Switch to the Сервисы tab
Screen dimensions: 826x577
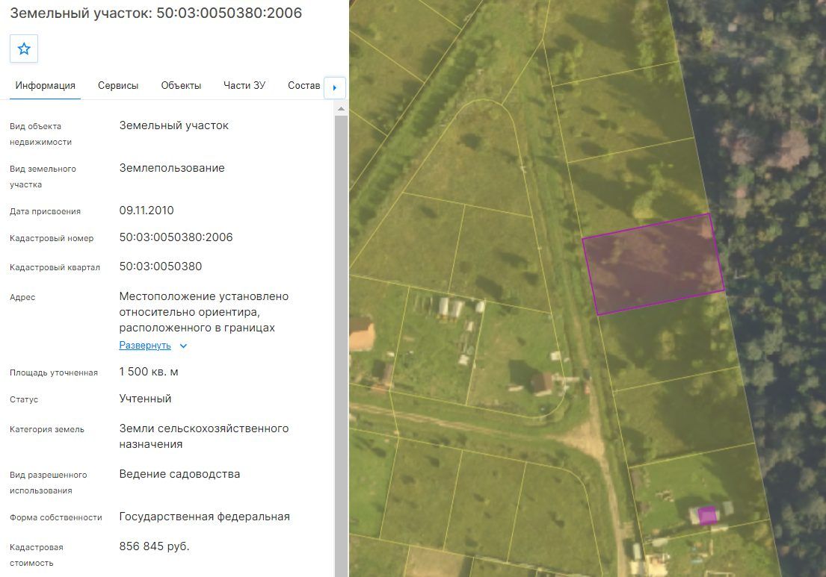click(x=118, y=86)
